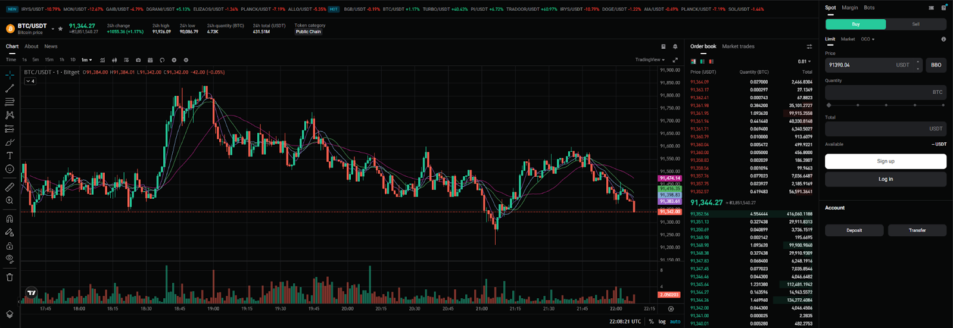The image size is (953, 328).
Task: Change candlestick chart type
Action: pos(114,60)
